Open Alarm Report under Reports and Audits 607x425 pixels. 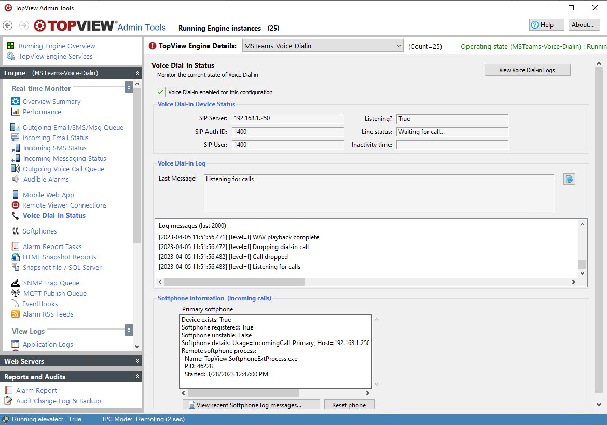click(x=36, y=391)
